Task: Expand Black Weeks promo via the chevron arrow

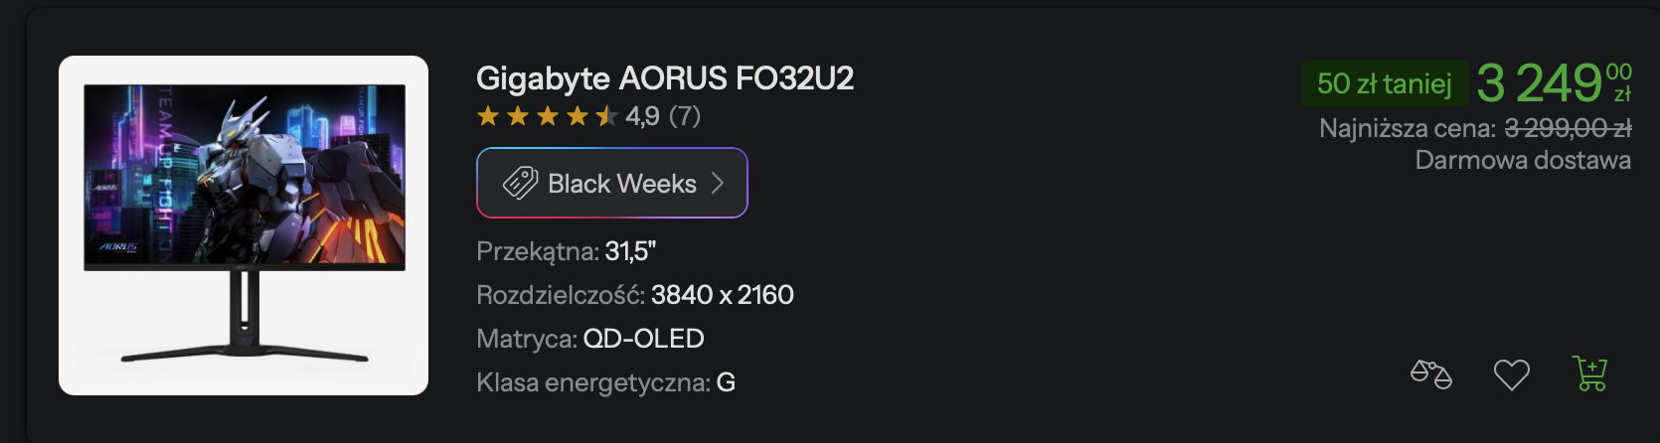Action: [x=718, y=183]
